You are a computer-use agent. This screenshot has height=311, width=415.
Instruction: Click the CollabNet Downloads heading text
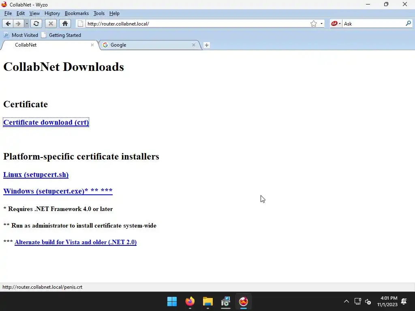(64, 67)
